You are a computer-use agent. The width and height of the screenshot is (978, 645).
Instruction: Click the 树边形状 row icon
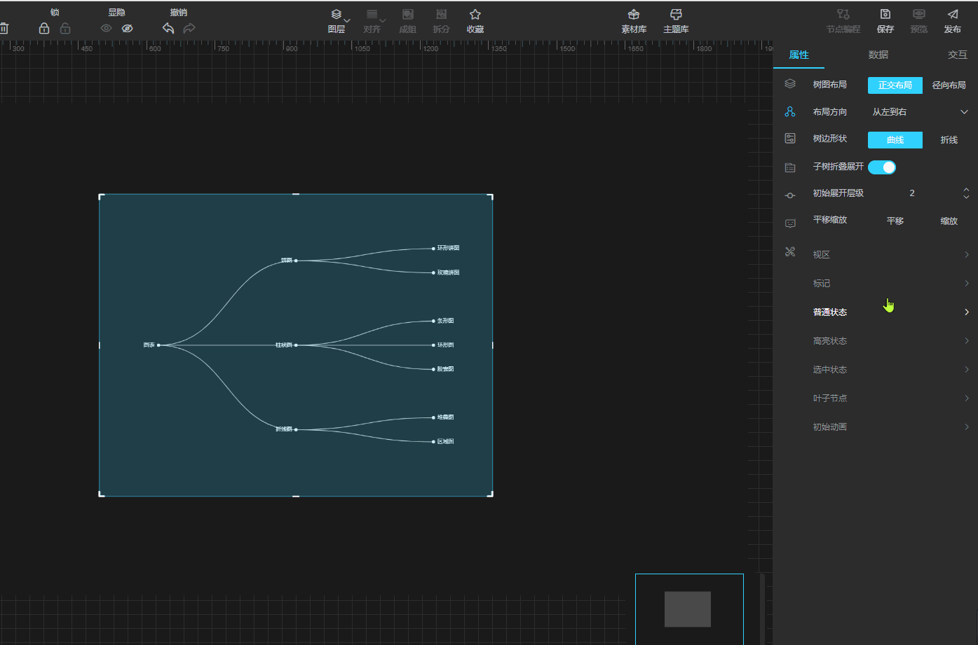tap(790, 139)
